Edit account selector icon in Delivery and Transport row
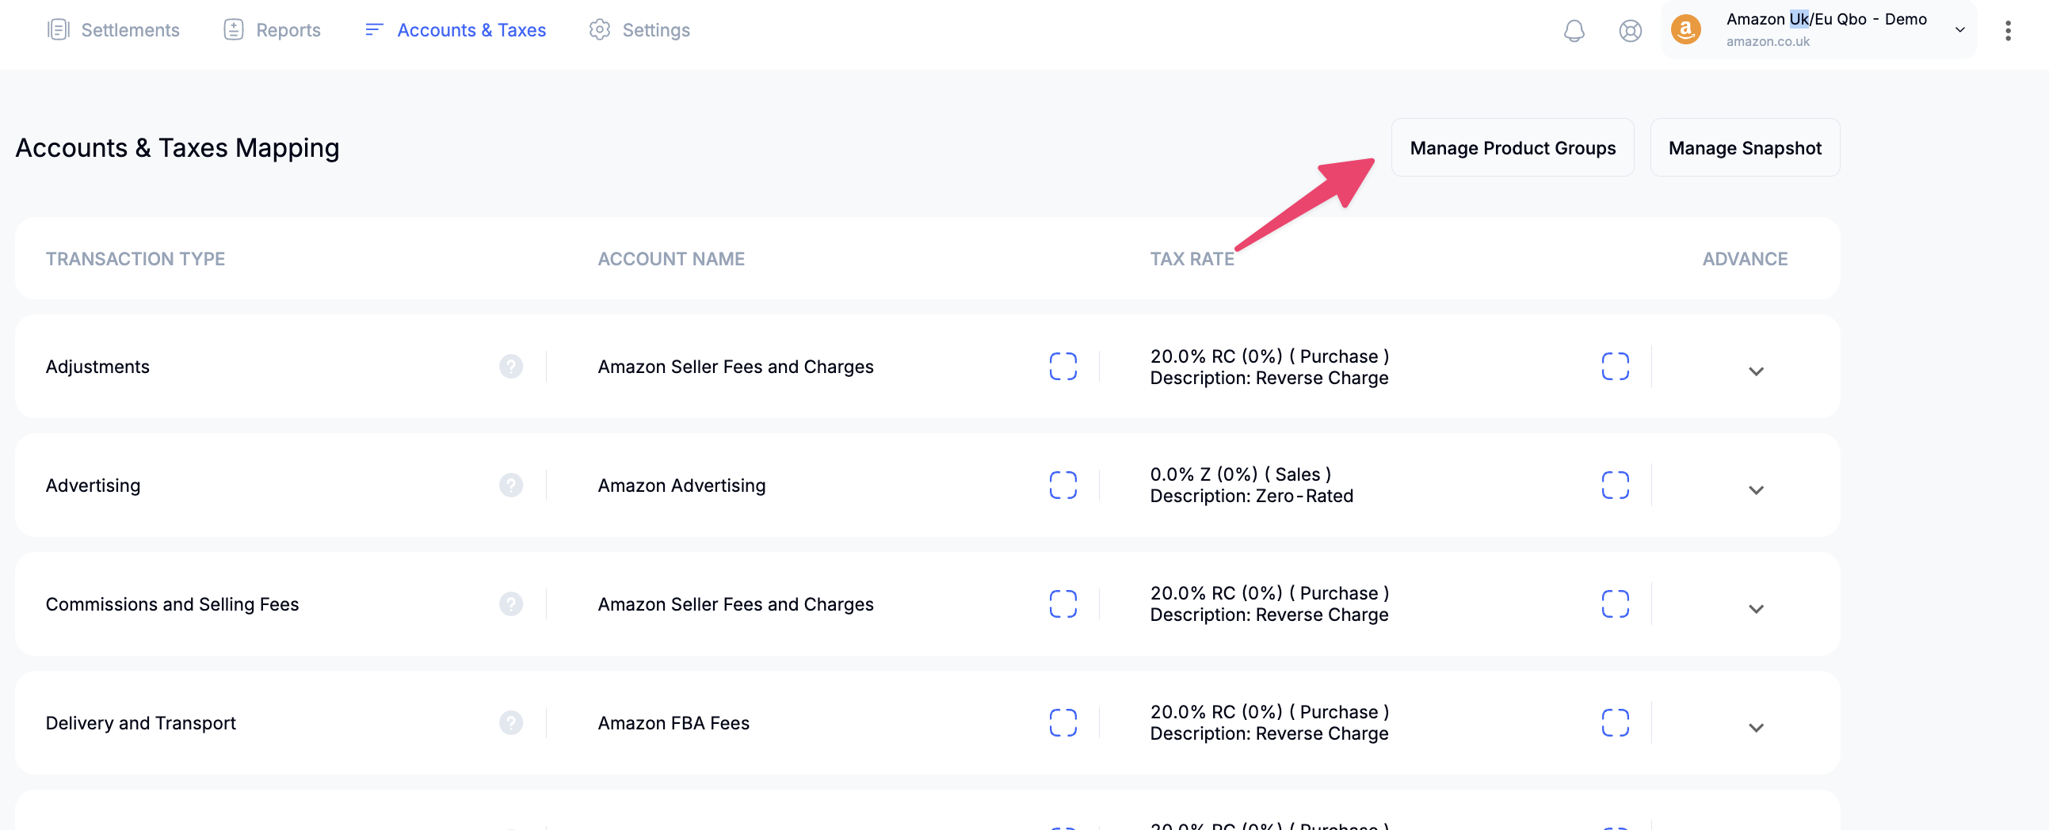 pyautogui.click(x=1063, y=722)
